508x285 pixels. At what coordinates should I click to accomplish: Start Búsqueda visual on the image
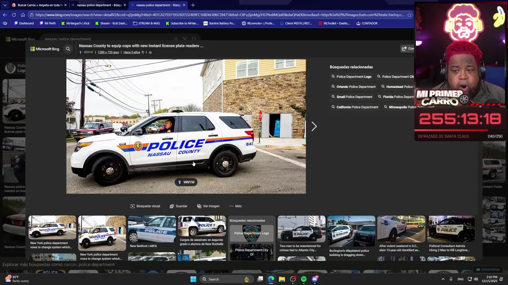tap(145, 206)
